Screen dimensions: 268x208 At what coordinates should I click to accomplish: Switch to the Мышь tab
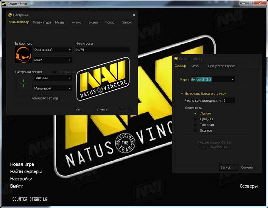pyautogui.click(x=60, y=22)
